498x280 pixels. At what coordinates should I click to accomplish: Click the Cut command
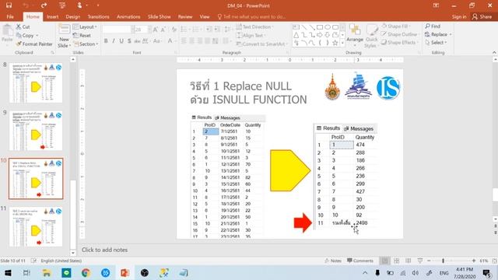click(x=23, y=27)
